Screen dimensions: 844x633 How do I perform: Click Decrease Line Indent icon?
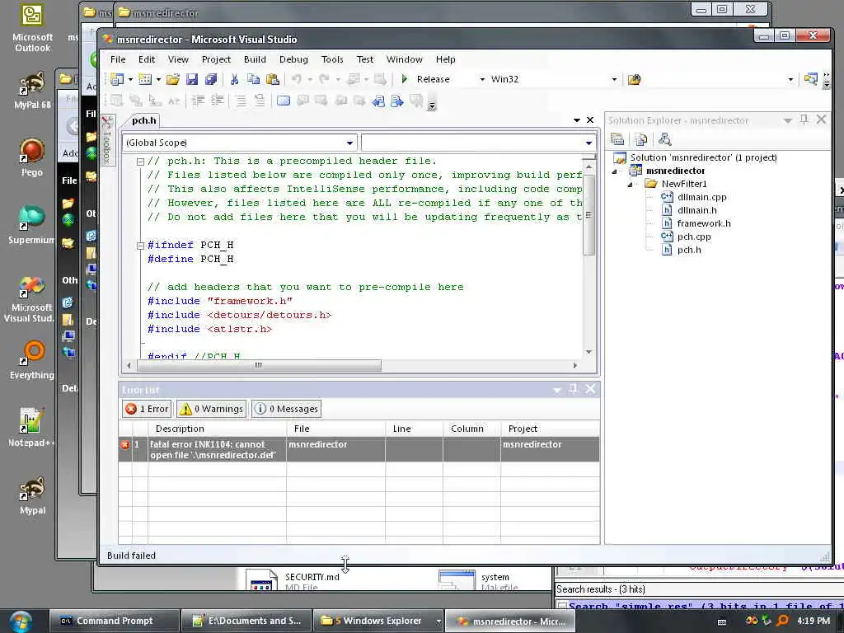tap(198, 100)
